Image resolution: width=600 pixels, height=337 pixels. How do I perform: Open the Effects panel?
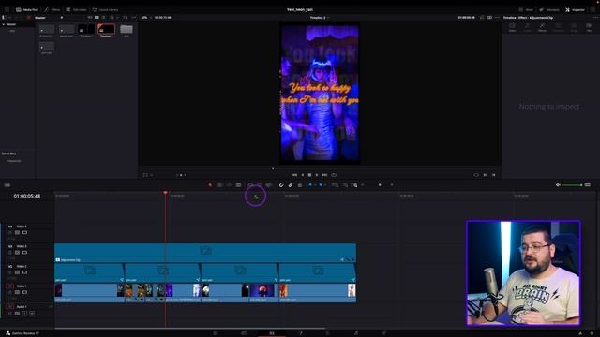point(52,9)
